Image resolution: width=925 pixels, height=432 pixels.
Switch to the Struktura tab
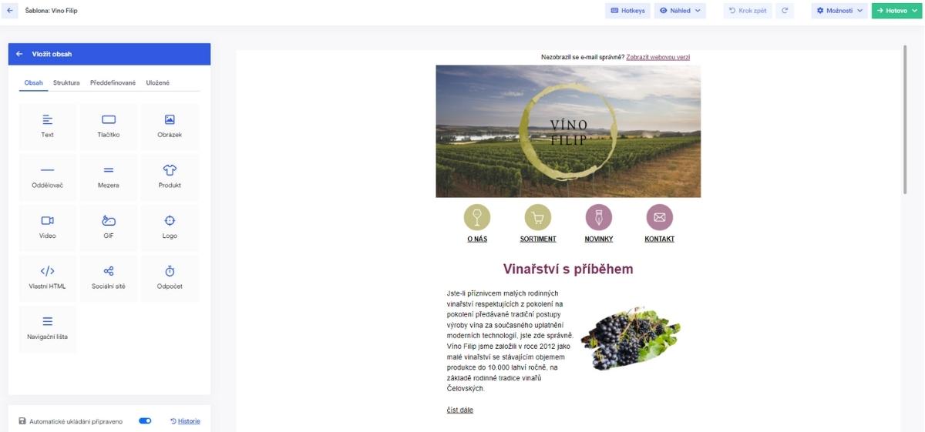pos(66,82)
